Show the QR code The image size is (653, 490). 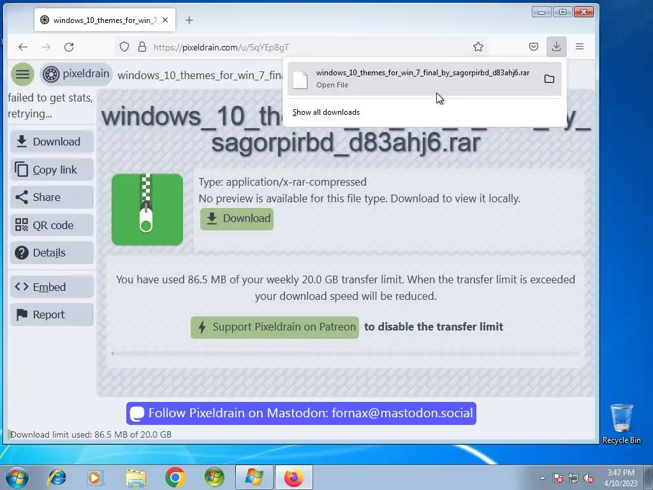(52, 225)
